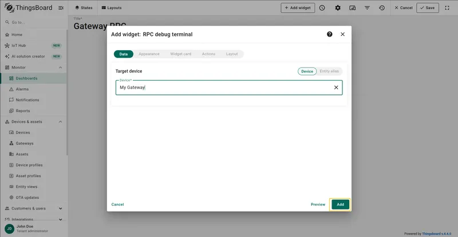Viewport: 458px width, 237px height.
Task: Expand the Integrations section
Action: pyautogui.click(x=61, y=219)
